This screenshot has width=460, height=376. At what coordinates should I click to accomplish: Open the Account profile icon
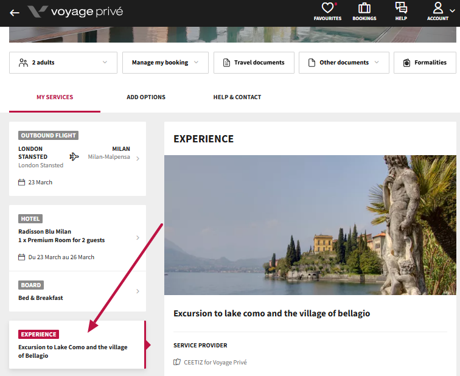[437, 8]
